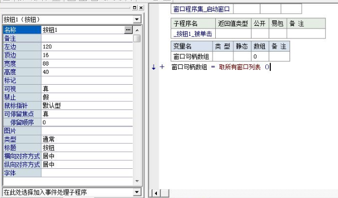Viewport: 338px width, 198px height.
Task: Select the 可视 property value 真
Action: point(87,89)
